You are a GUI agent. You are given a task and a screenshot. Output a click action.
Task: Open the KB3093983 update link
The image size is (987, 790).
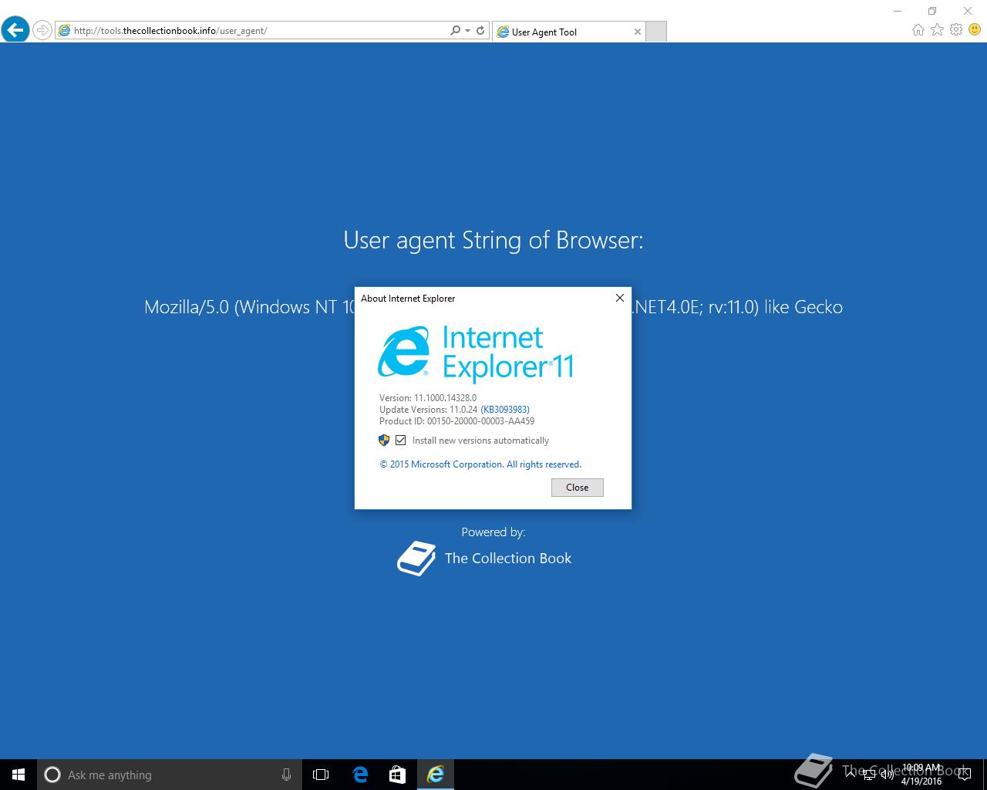(x=505, y=410)
